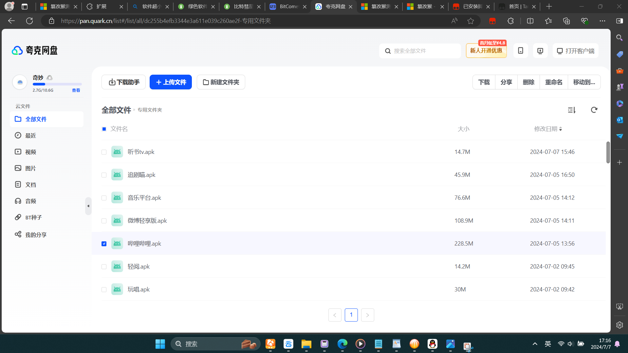628x353 pixels.
Task: Click the 查看 storage link
Action: (x=76, y=90)
